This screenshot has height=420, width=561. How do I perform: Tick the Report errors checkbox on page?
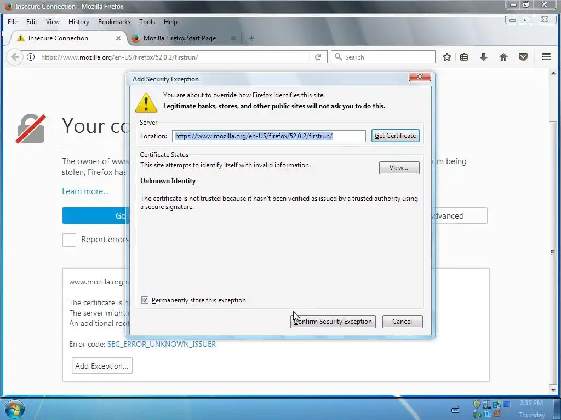tap(69, 240)
